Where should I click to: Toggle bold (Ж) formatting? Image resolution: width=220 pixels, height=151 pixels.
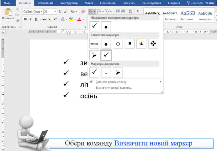[25, 19]
